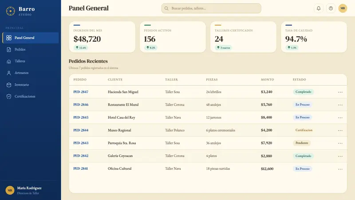Open more options for PED-2844 row
This screenshot has height=200, width=355.
click(x=340, y=130)
